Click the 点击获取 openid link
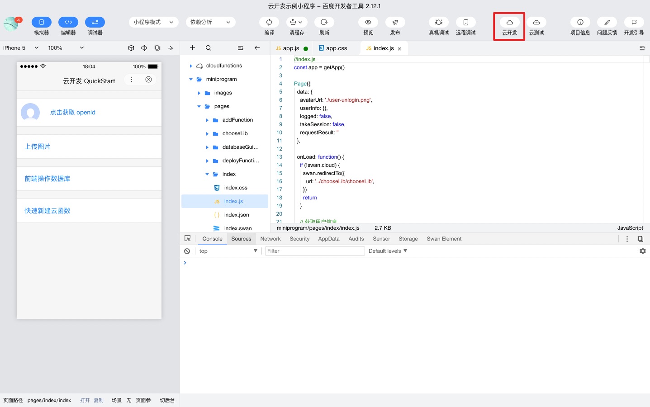 tap(73, 113)
